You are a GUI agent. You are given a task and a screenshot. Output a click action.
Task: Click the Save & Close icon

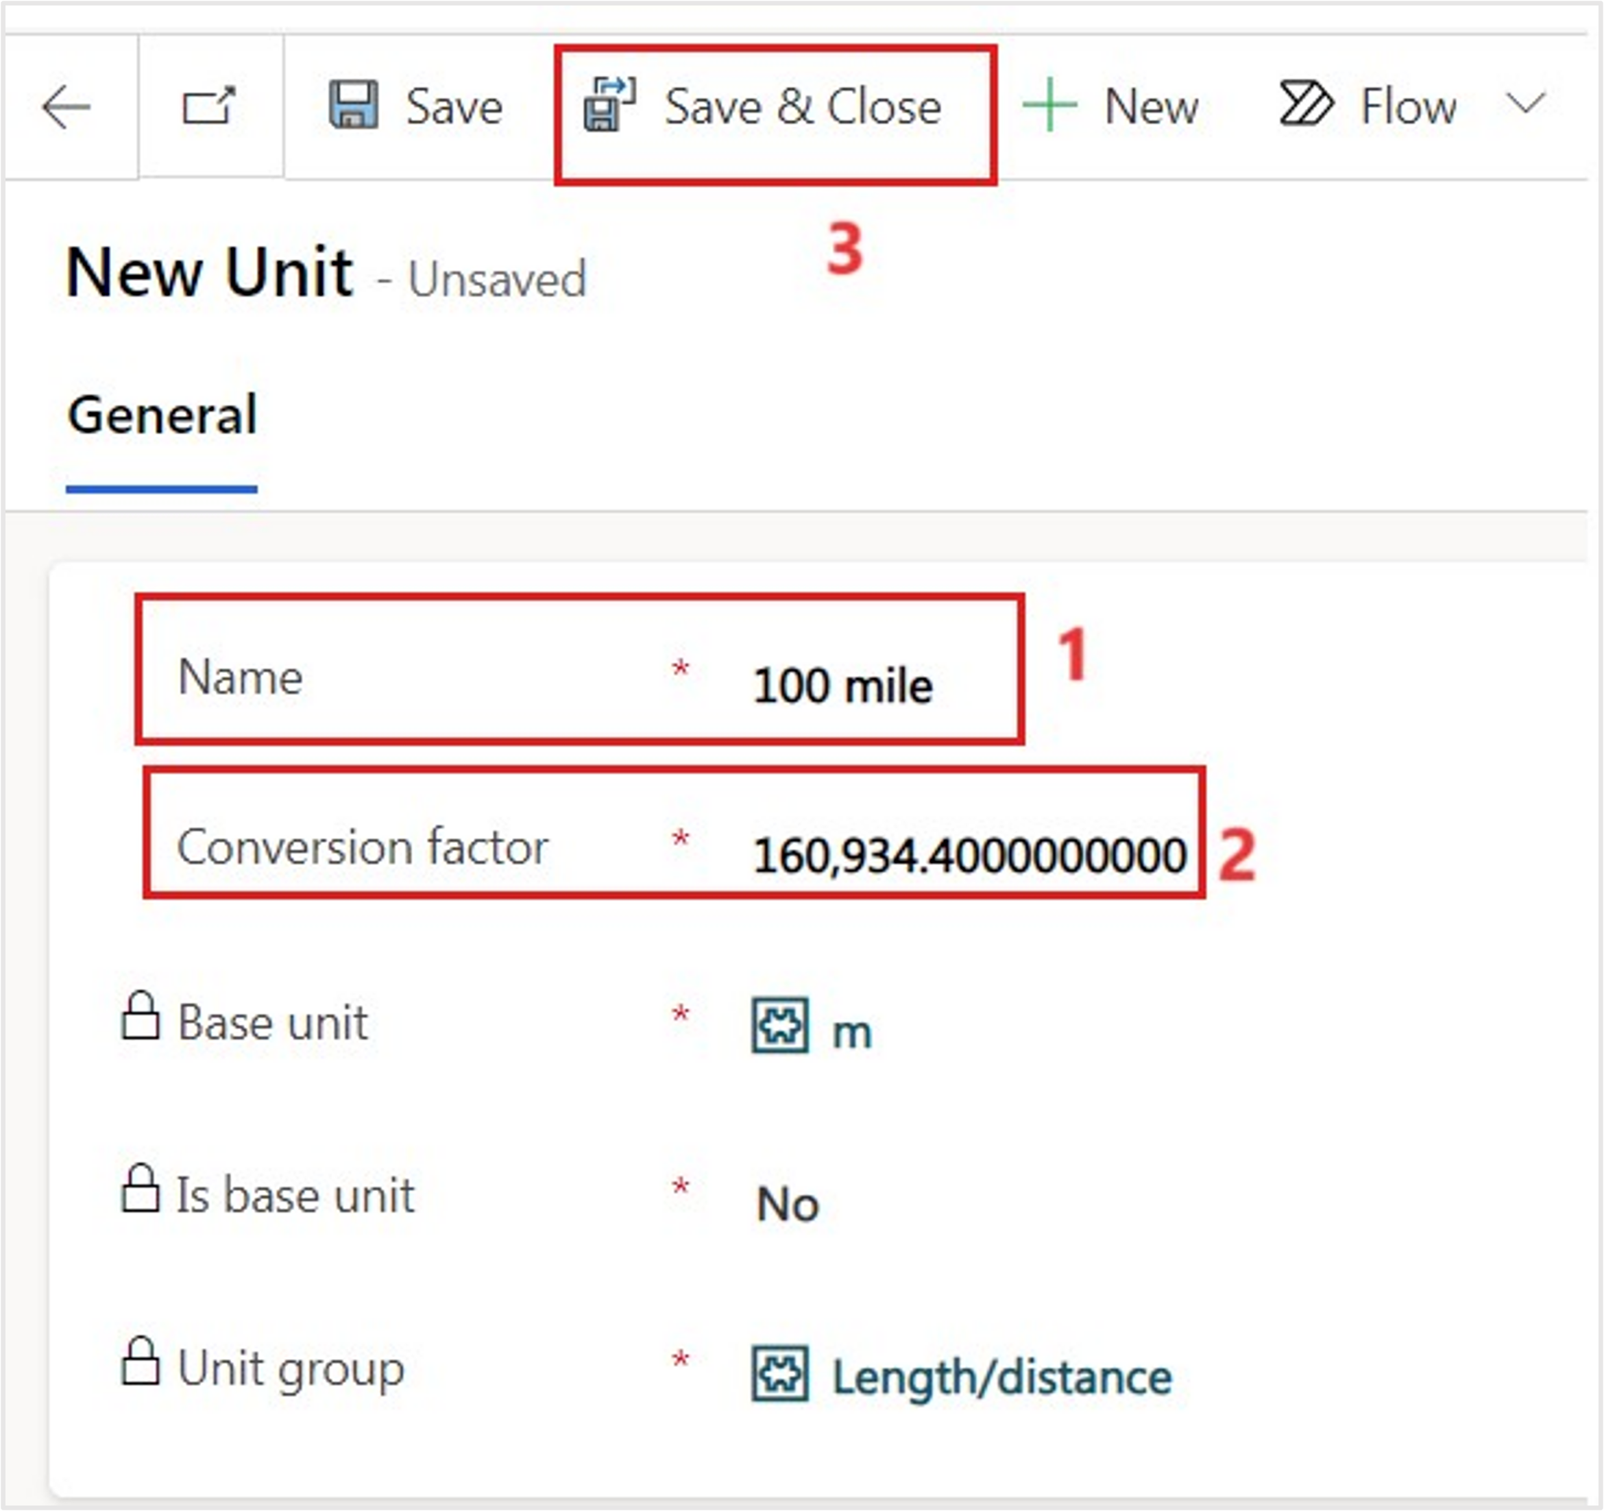pos(609,104)
